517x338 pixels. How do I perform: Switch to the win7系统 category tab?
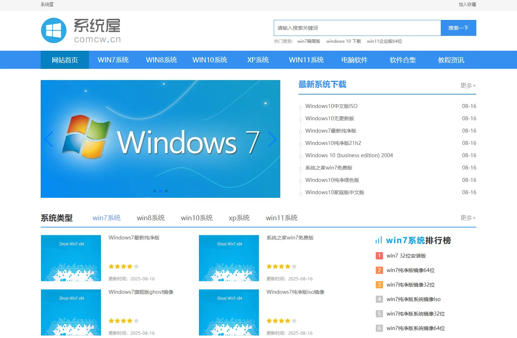(106, 218)
